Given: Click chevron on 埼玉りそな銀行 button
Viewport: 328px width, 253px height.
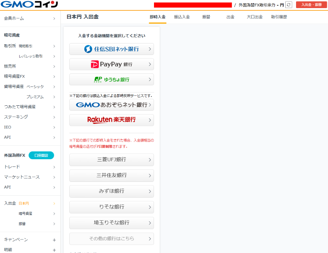Looking at the screenshot, I should 150,223.
